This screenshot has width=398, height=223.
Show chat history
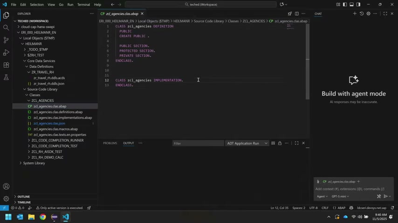[362, 13]
